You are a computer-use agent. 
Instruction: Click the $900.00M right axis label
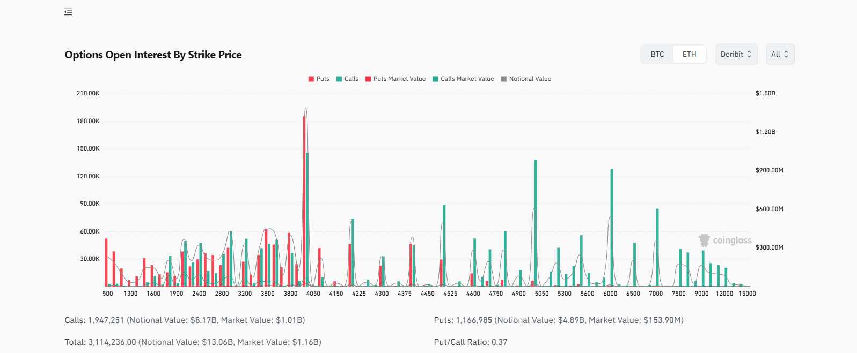pos(770,170)
